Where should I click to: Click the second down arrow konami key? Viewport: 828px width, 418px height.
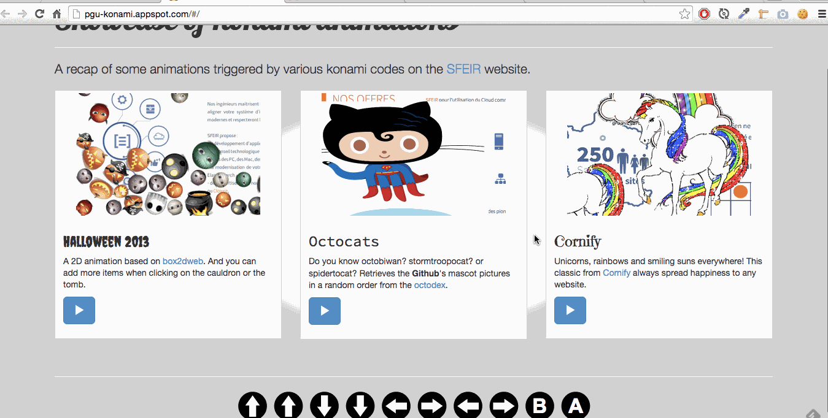tap(360, 406)
